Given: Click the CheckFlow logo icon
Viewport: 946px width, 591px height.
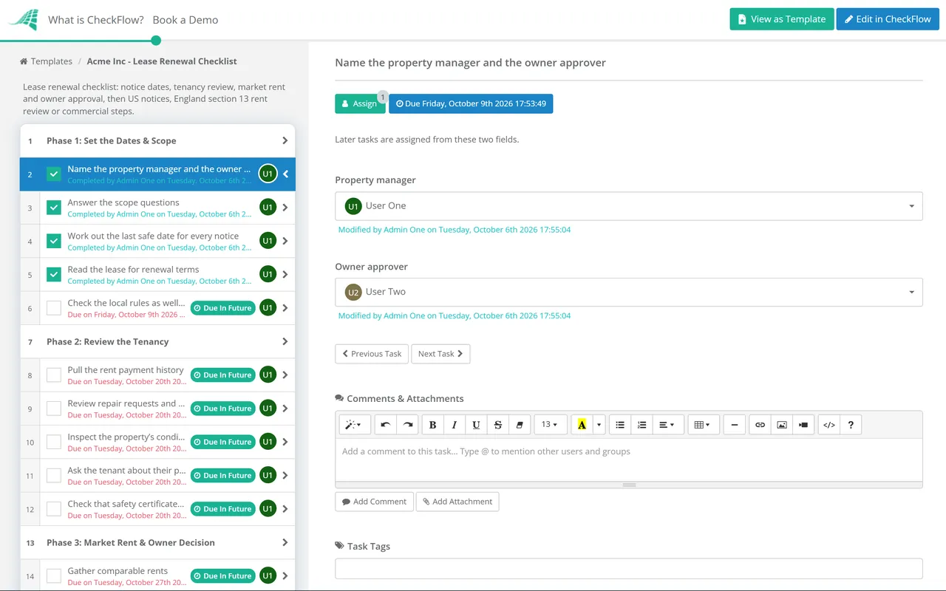Looking at the screenshot, I should (23, 20).
